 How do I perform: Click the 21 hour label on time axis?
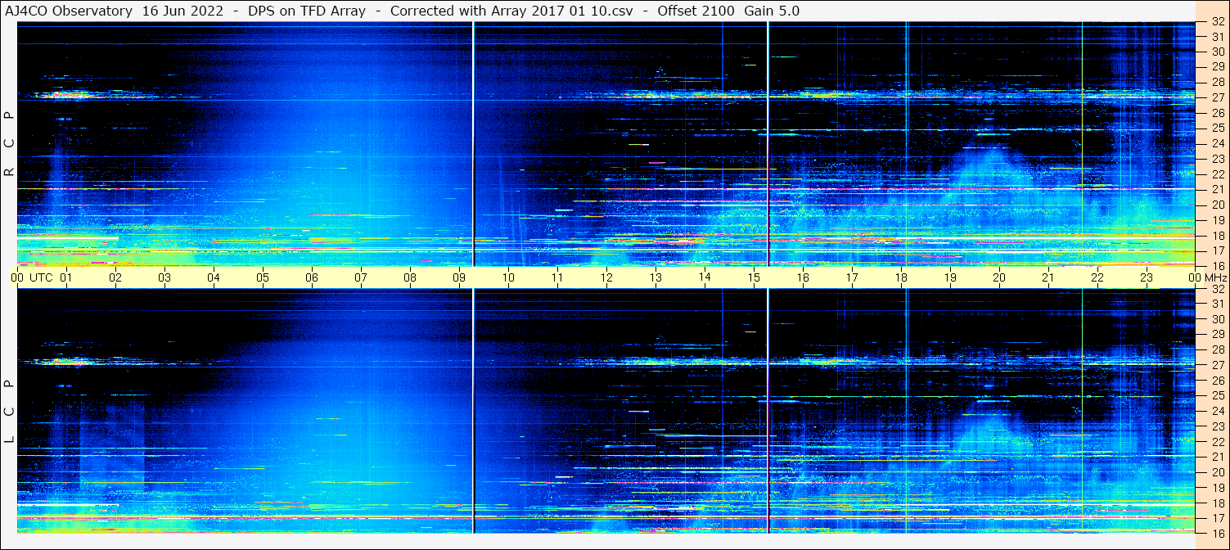[1048, 277]
